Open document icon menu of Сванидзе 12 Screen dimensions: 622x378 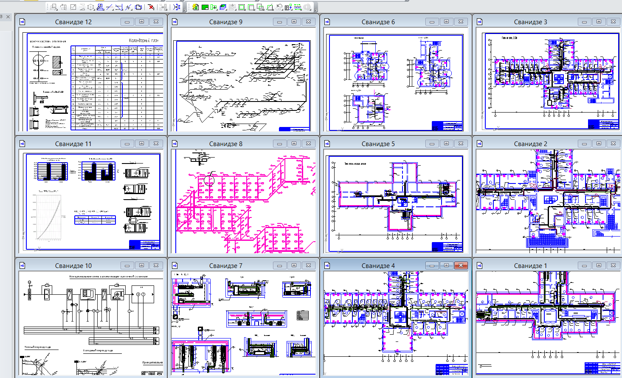pos(23,22)
